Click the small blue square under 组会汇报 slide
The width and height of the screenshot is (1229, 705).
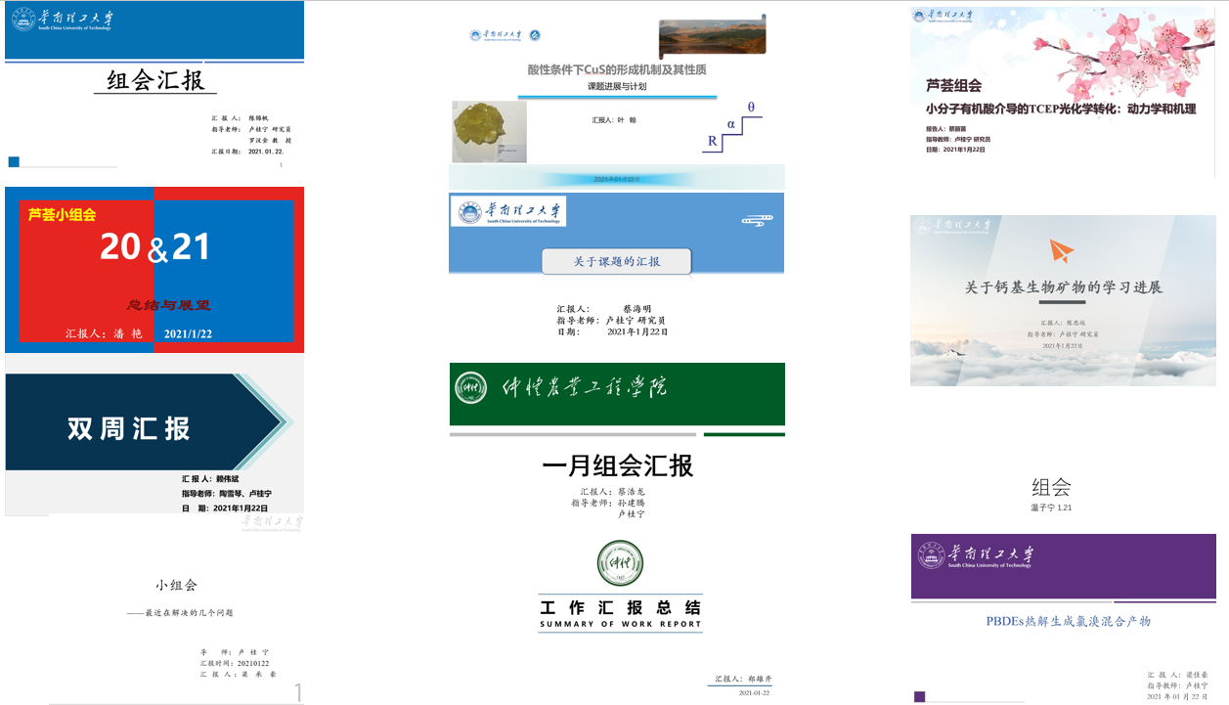[x=14, y=162]
